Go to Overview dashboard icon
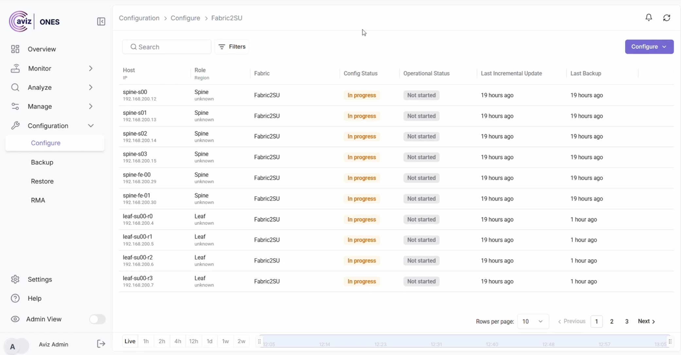 (x=15, y=49)
